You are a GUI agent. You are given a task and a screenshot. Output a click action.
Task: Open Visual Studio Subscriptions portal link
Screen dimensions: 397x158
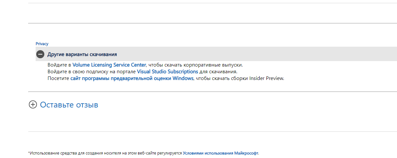(168, 71)
